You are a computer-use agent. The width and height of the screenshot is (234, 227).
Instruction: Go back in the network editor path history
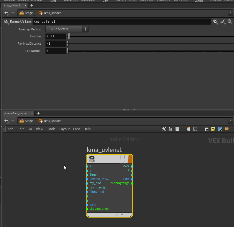[x=6, y=121]
